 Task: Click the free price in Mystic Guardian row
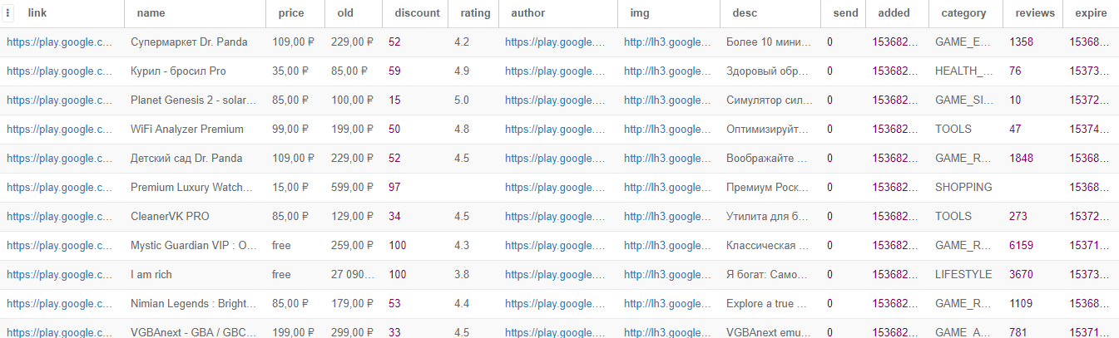[x=281, y=246]
